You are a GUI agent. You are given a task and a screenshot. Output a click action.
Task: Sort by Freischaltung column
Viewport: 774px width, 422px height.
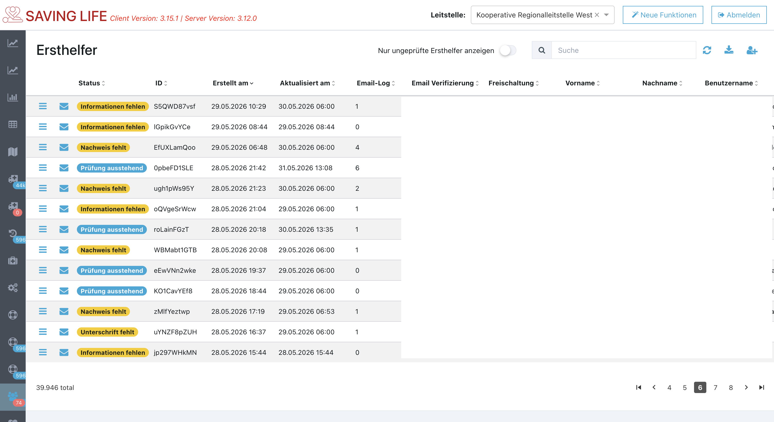tap(514, 83)
